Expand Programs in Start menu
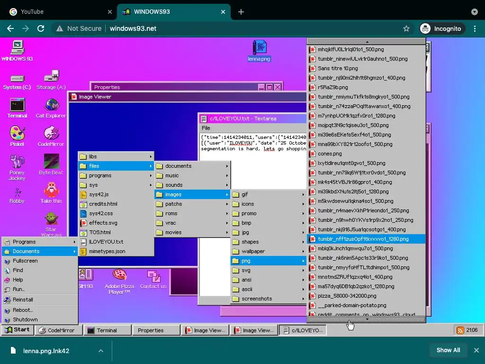 [40, 242]
